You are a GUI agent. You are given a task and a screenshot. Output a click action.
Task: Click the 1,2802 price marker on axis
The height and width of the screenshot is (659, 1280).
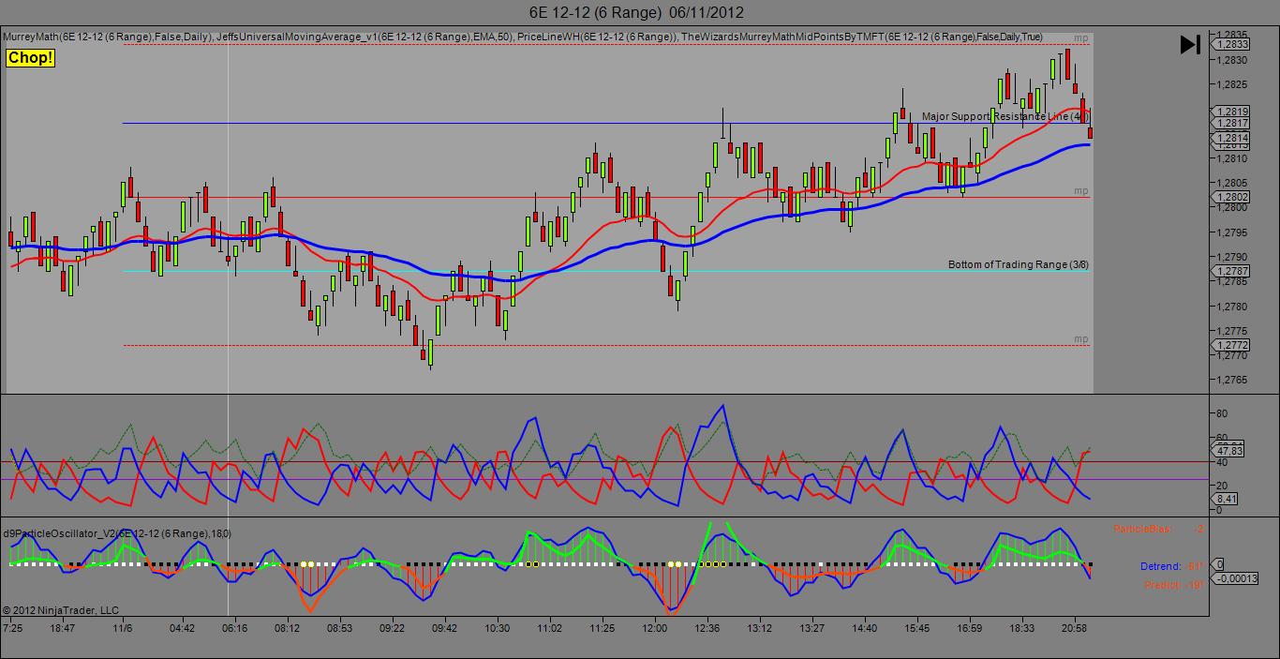coord(1231,197)
